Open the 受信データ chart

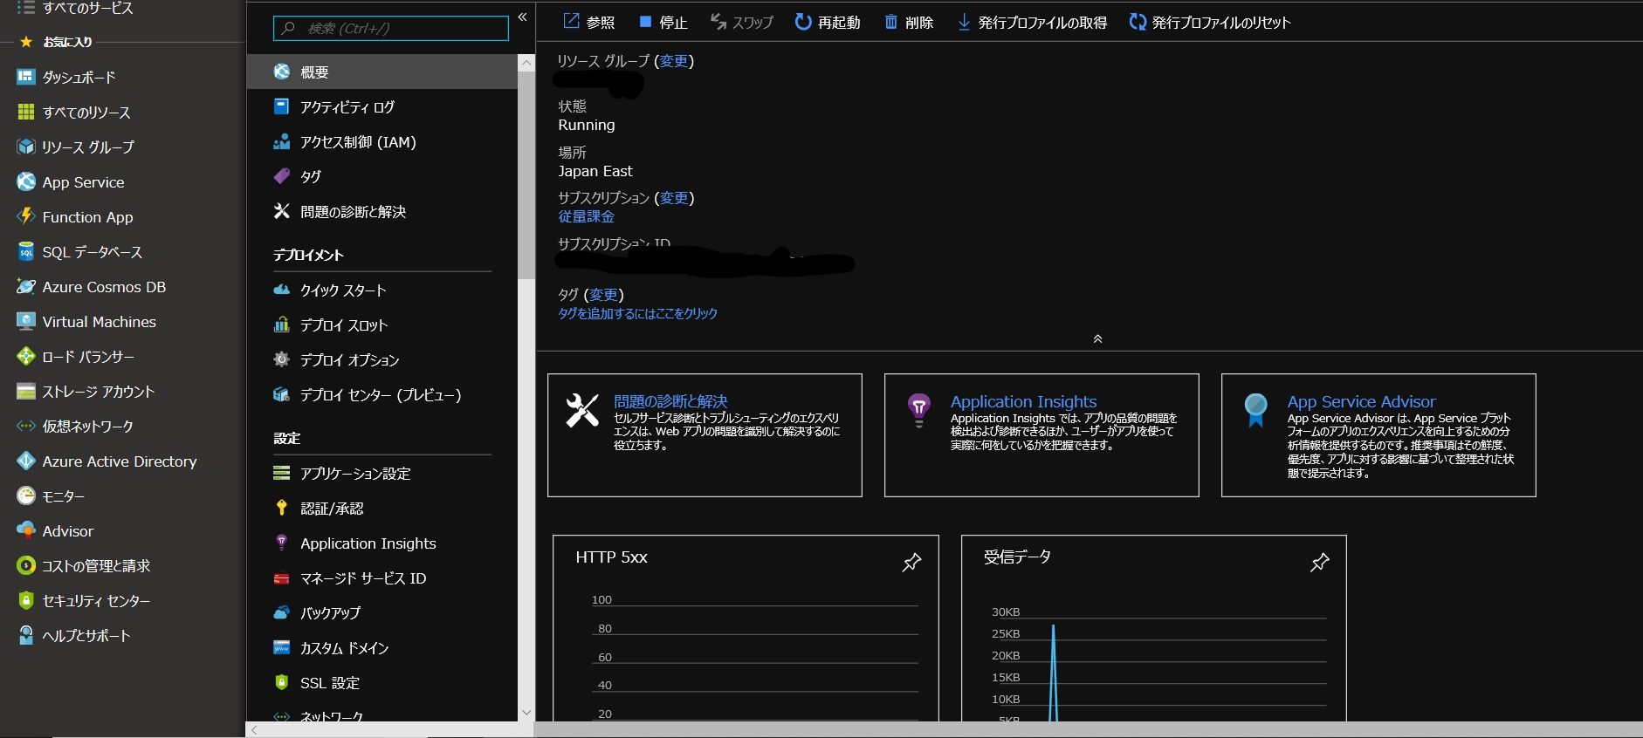pyautogui.click(x=1154, y=628)
